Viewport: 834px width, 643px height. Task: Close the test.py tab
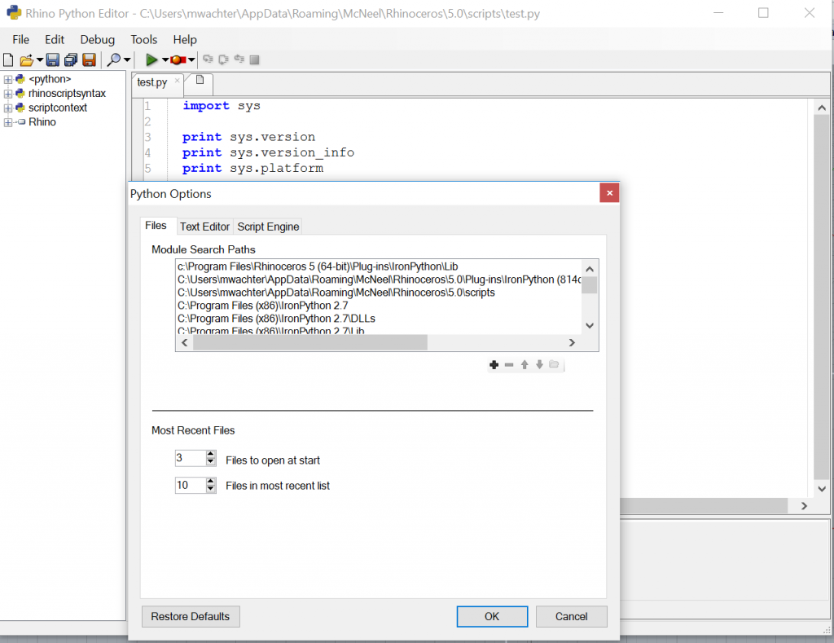point(177,81)
